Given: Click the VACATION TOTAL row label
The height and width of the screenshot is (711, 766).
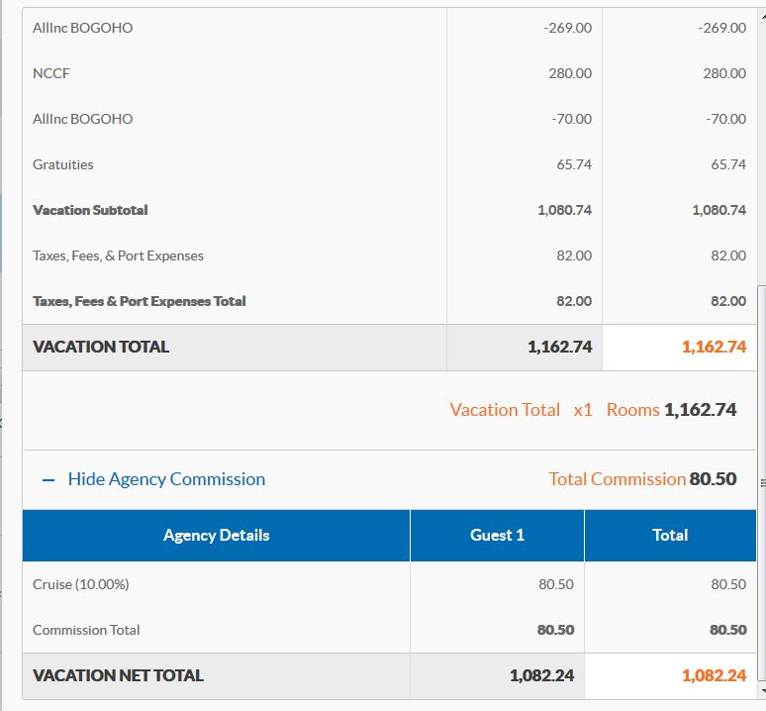Looking at the screenshot, I should coord(101,347).
